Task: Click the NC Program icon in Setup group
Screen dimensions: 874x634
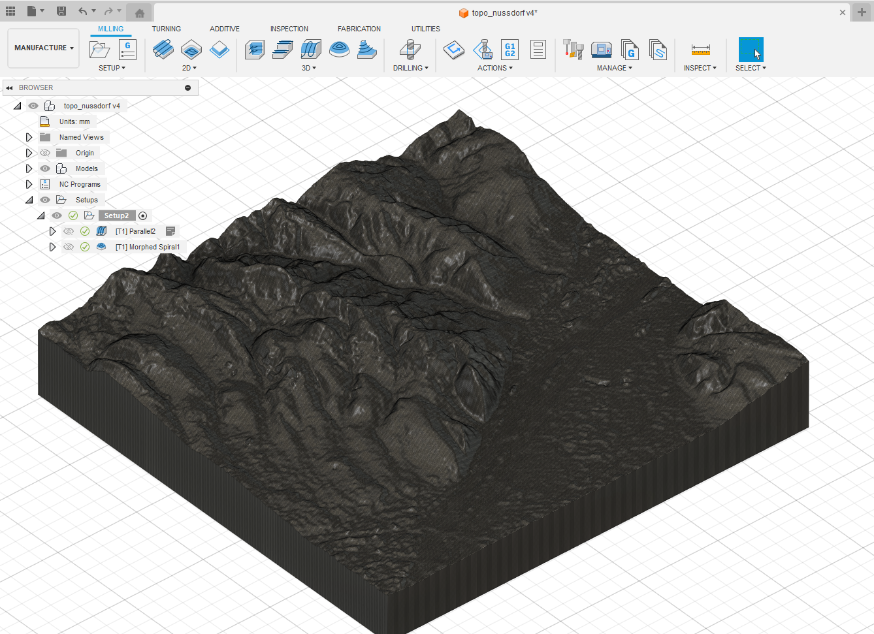Action: click(x=127, y=50)
